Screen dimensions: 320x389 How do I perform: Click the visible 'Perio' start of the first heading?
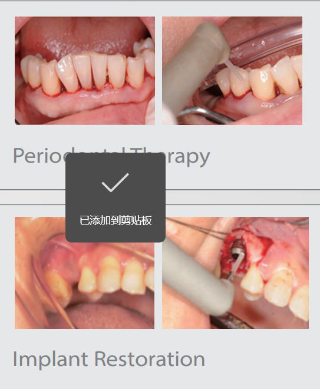tap(39, 156)
